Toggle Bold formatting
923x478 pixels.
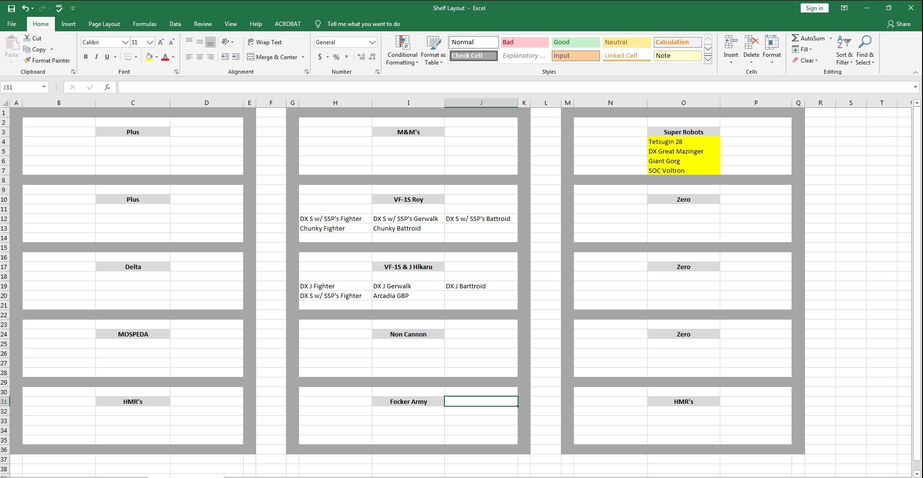(86, 57)
